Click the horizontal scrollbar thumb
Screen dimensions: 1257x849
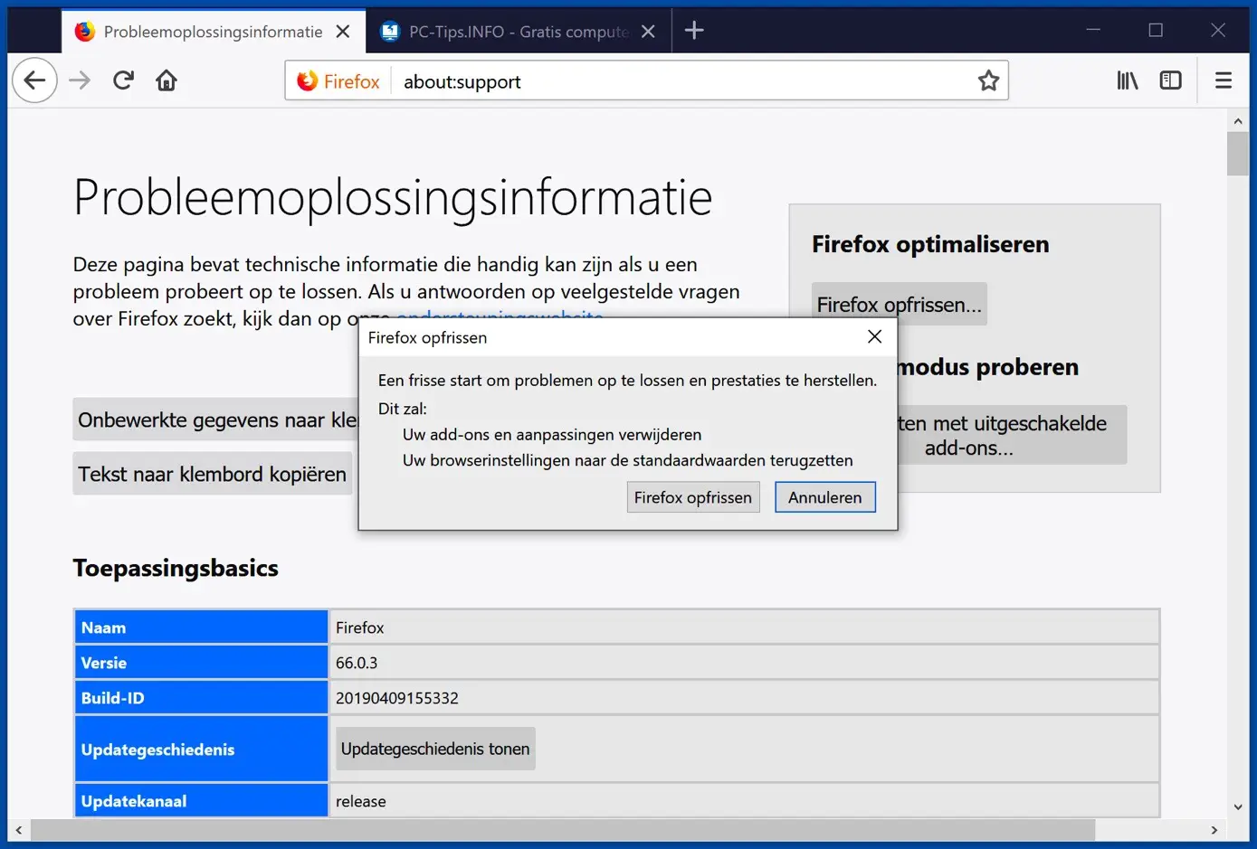tap(563, 829)
